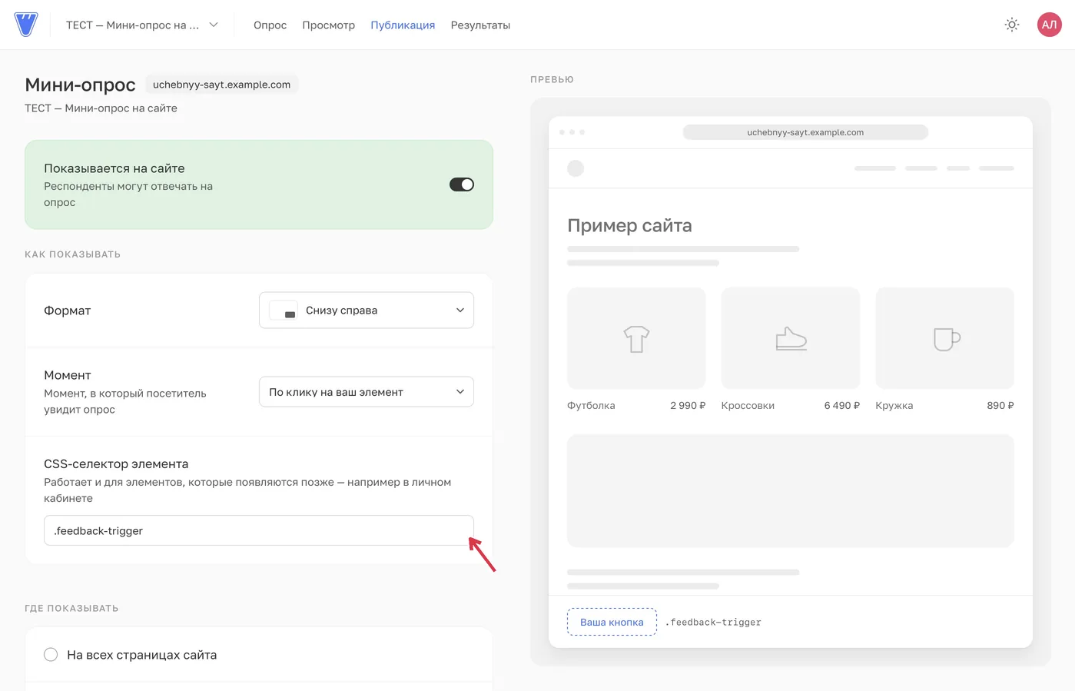
Task: Go to the Опрос tab
Action: 270,25
